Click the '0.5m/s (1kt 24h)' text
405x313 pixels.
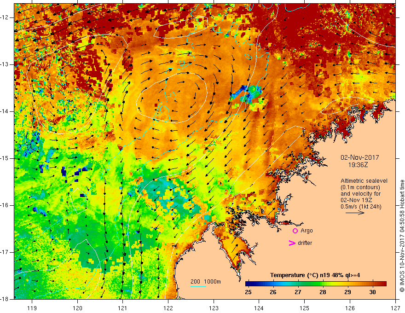(x=361, y=206)
